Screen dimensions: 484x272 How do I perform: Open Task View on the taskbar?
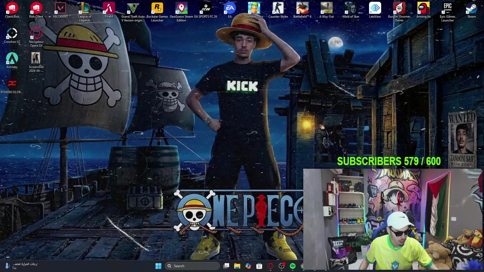coord(226,266)
